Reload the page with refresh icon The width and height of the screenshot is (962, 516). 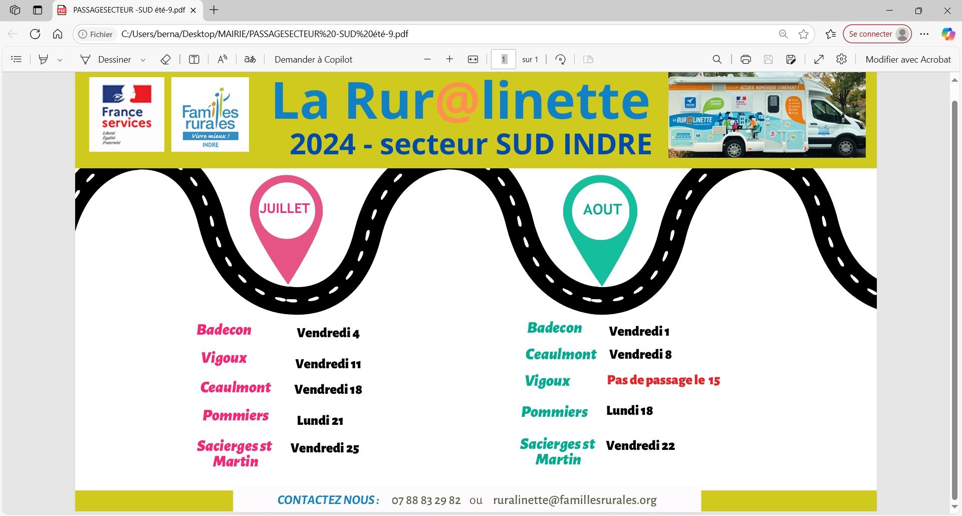pos(35,34)
